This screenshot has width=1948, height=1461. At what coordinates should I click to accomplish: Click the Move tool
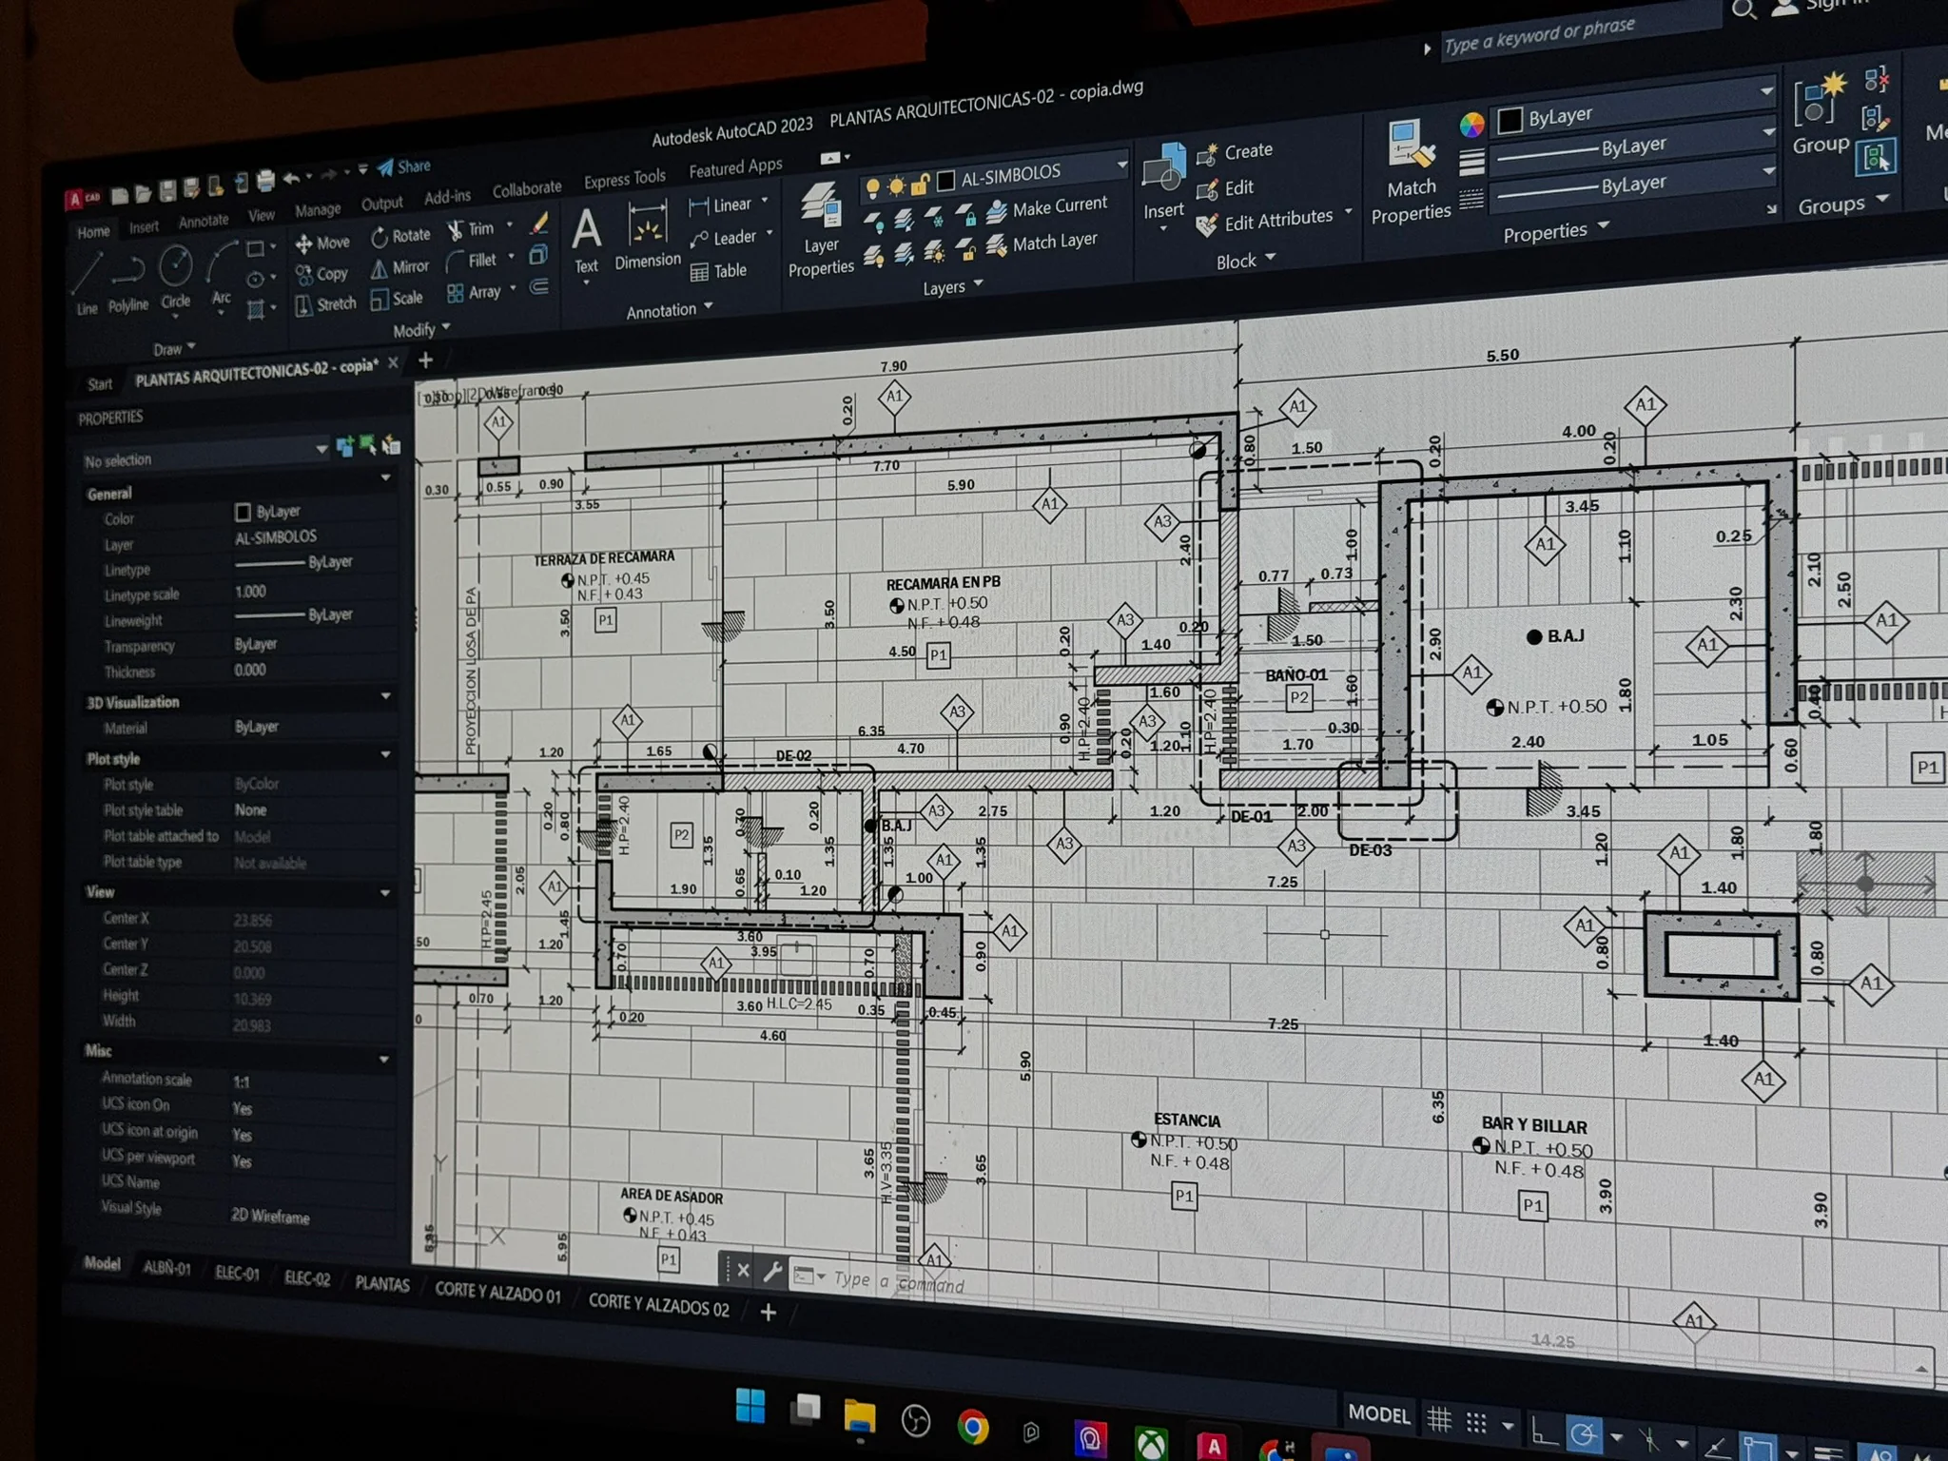(322, 243)
